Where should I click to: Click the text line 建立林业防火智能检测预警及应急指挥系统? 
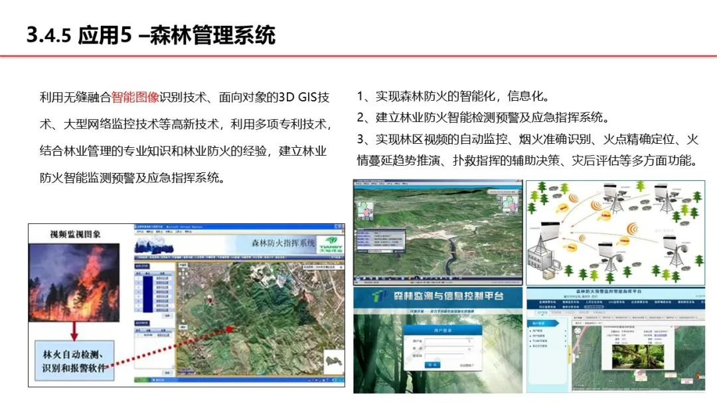[492, 118]
